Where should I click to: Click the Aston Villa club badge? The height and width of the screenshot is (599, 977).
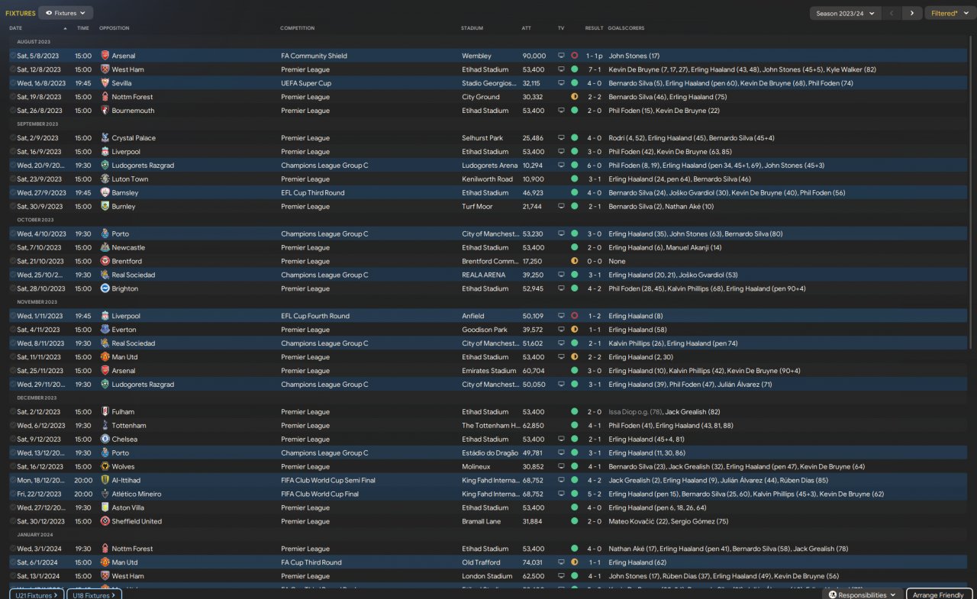click(x=105, y=508)
